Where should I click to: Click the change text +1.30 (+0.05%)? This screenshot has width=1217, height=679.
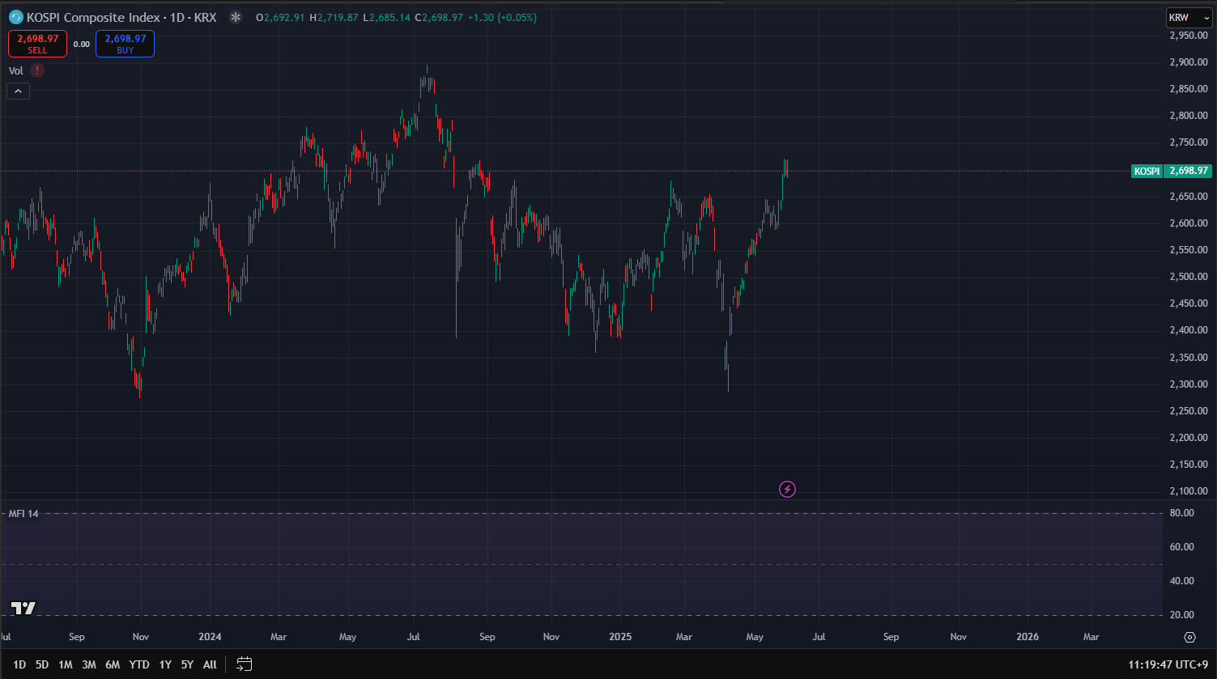pos(502,17)
